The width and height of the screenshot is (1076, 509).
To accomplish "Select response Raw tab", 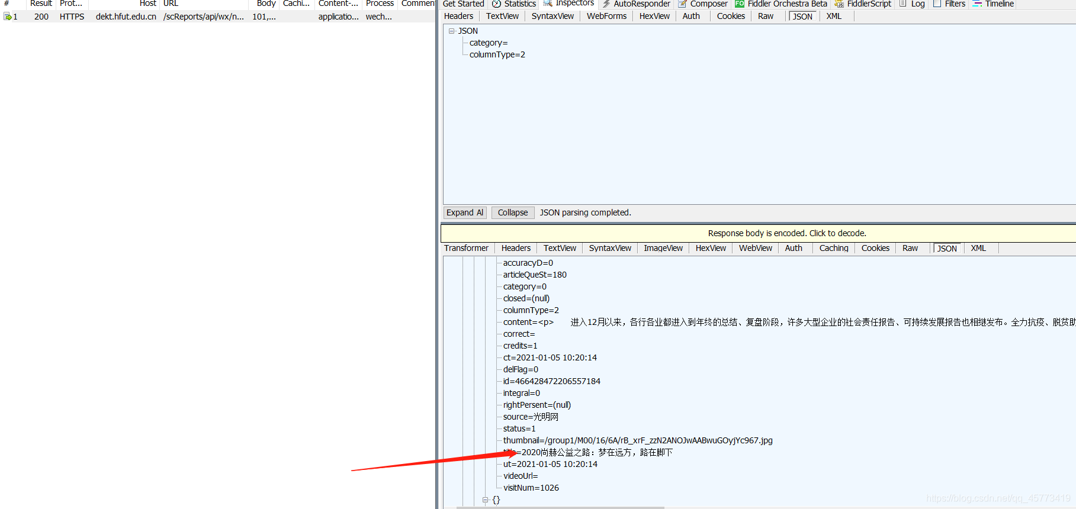I will pos(910,248).
